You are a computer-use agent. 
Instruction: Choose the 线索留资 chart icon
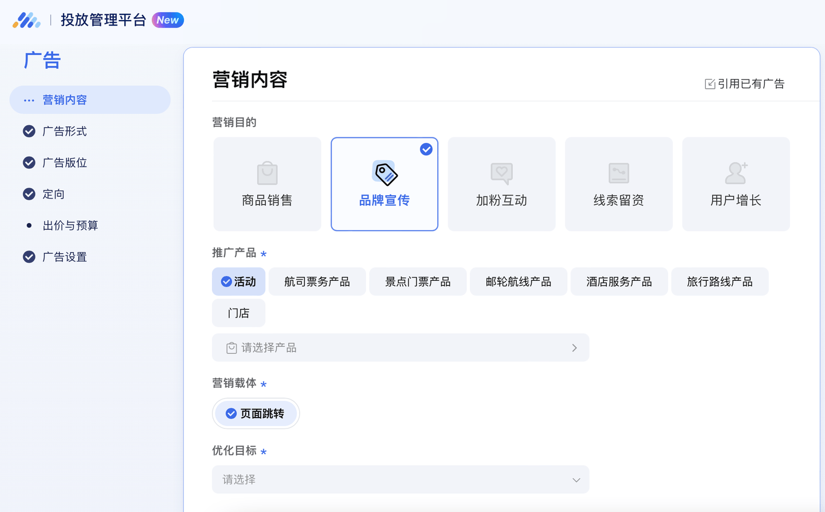(619, 173)
